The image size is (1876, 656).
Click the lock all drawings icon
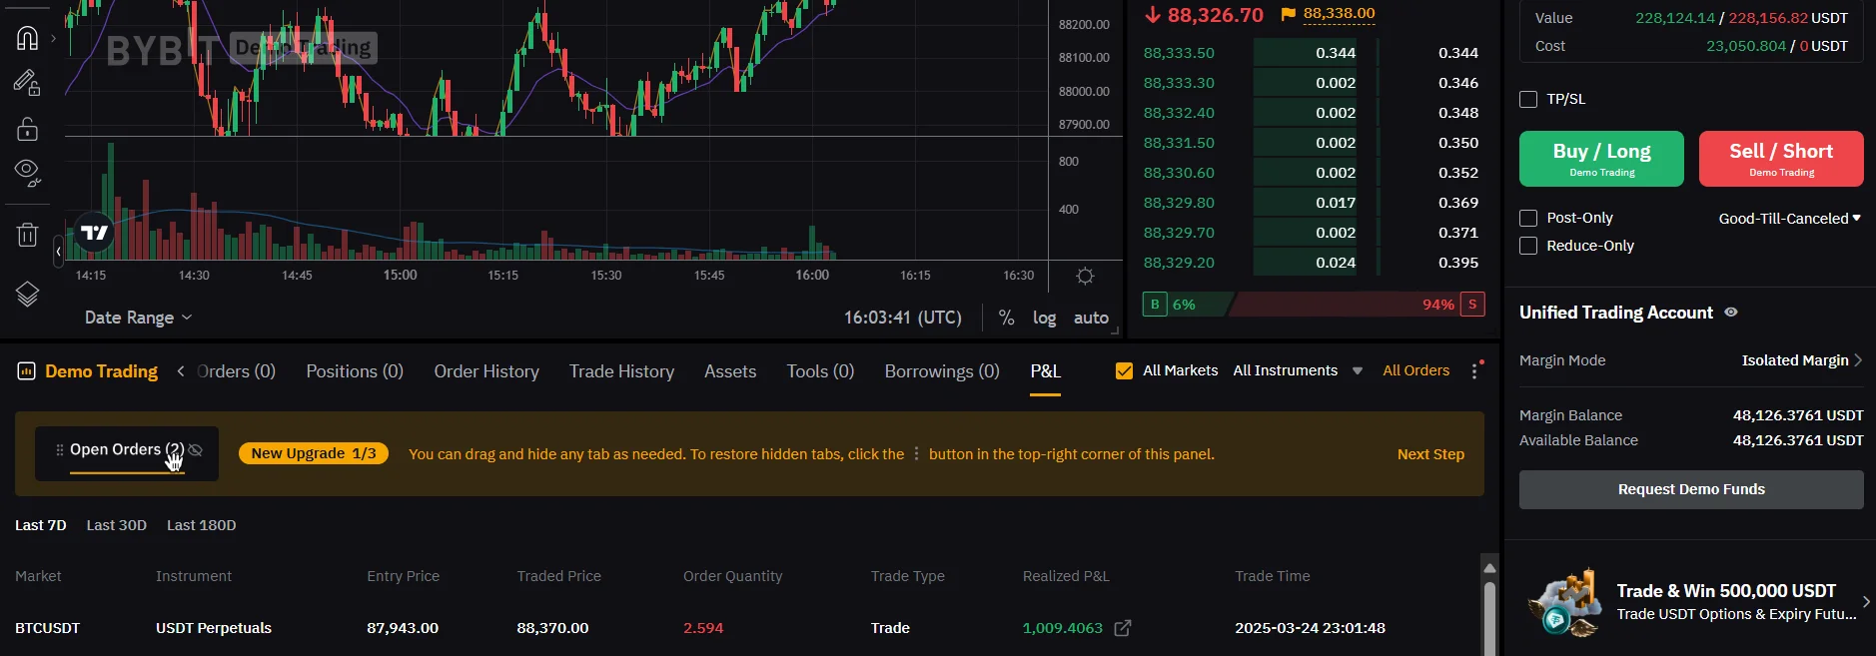coord(27,129)
